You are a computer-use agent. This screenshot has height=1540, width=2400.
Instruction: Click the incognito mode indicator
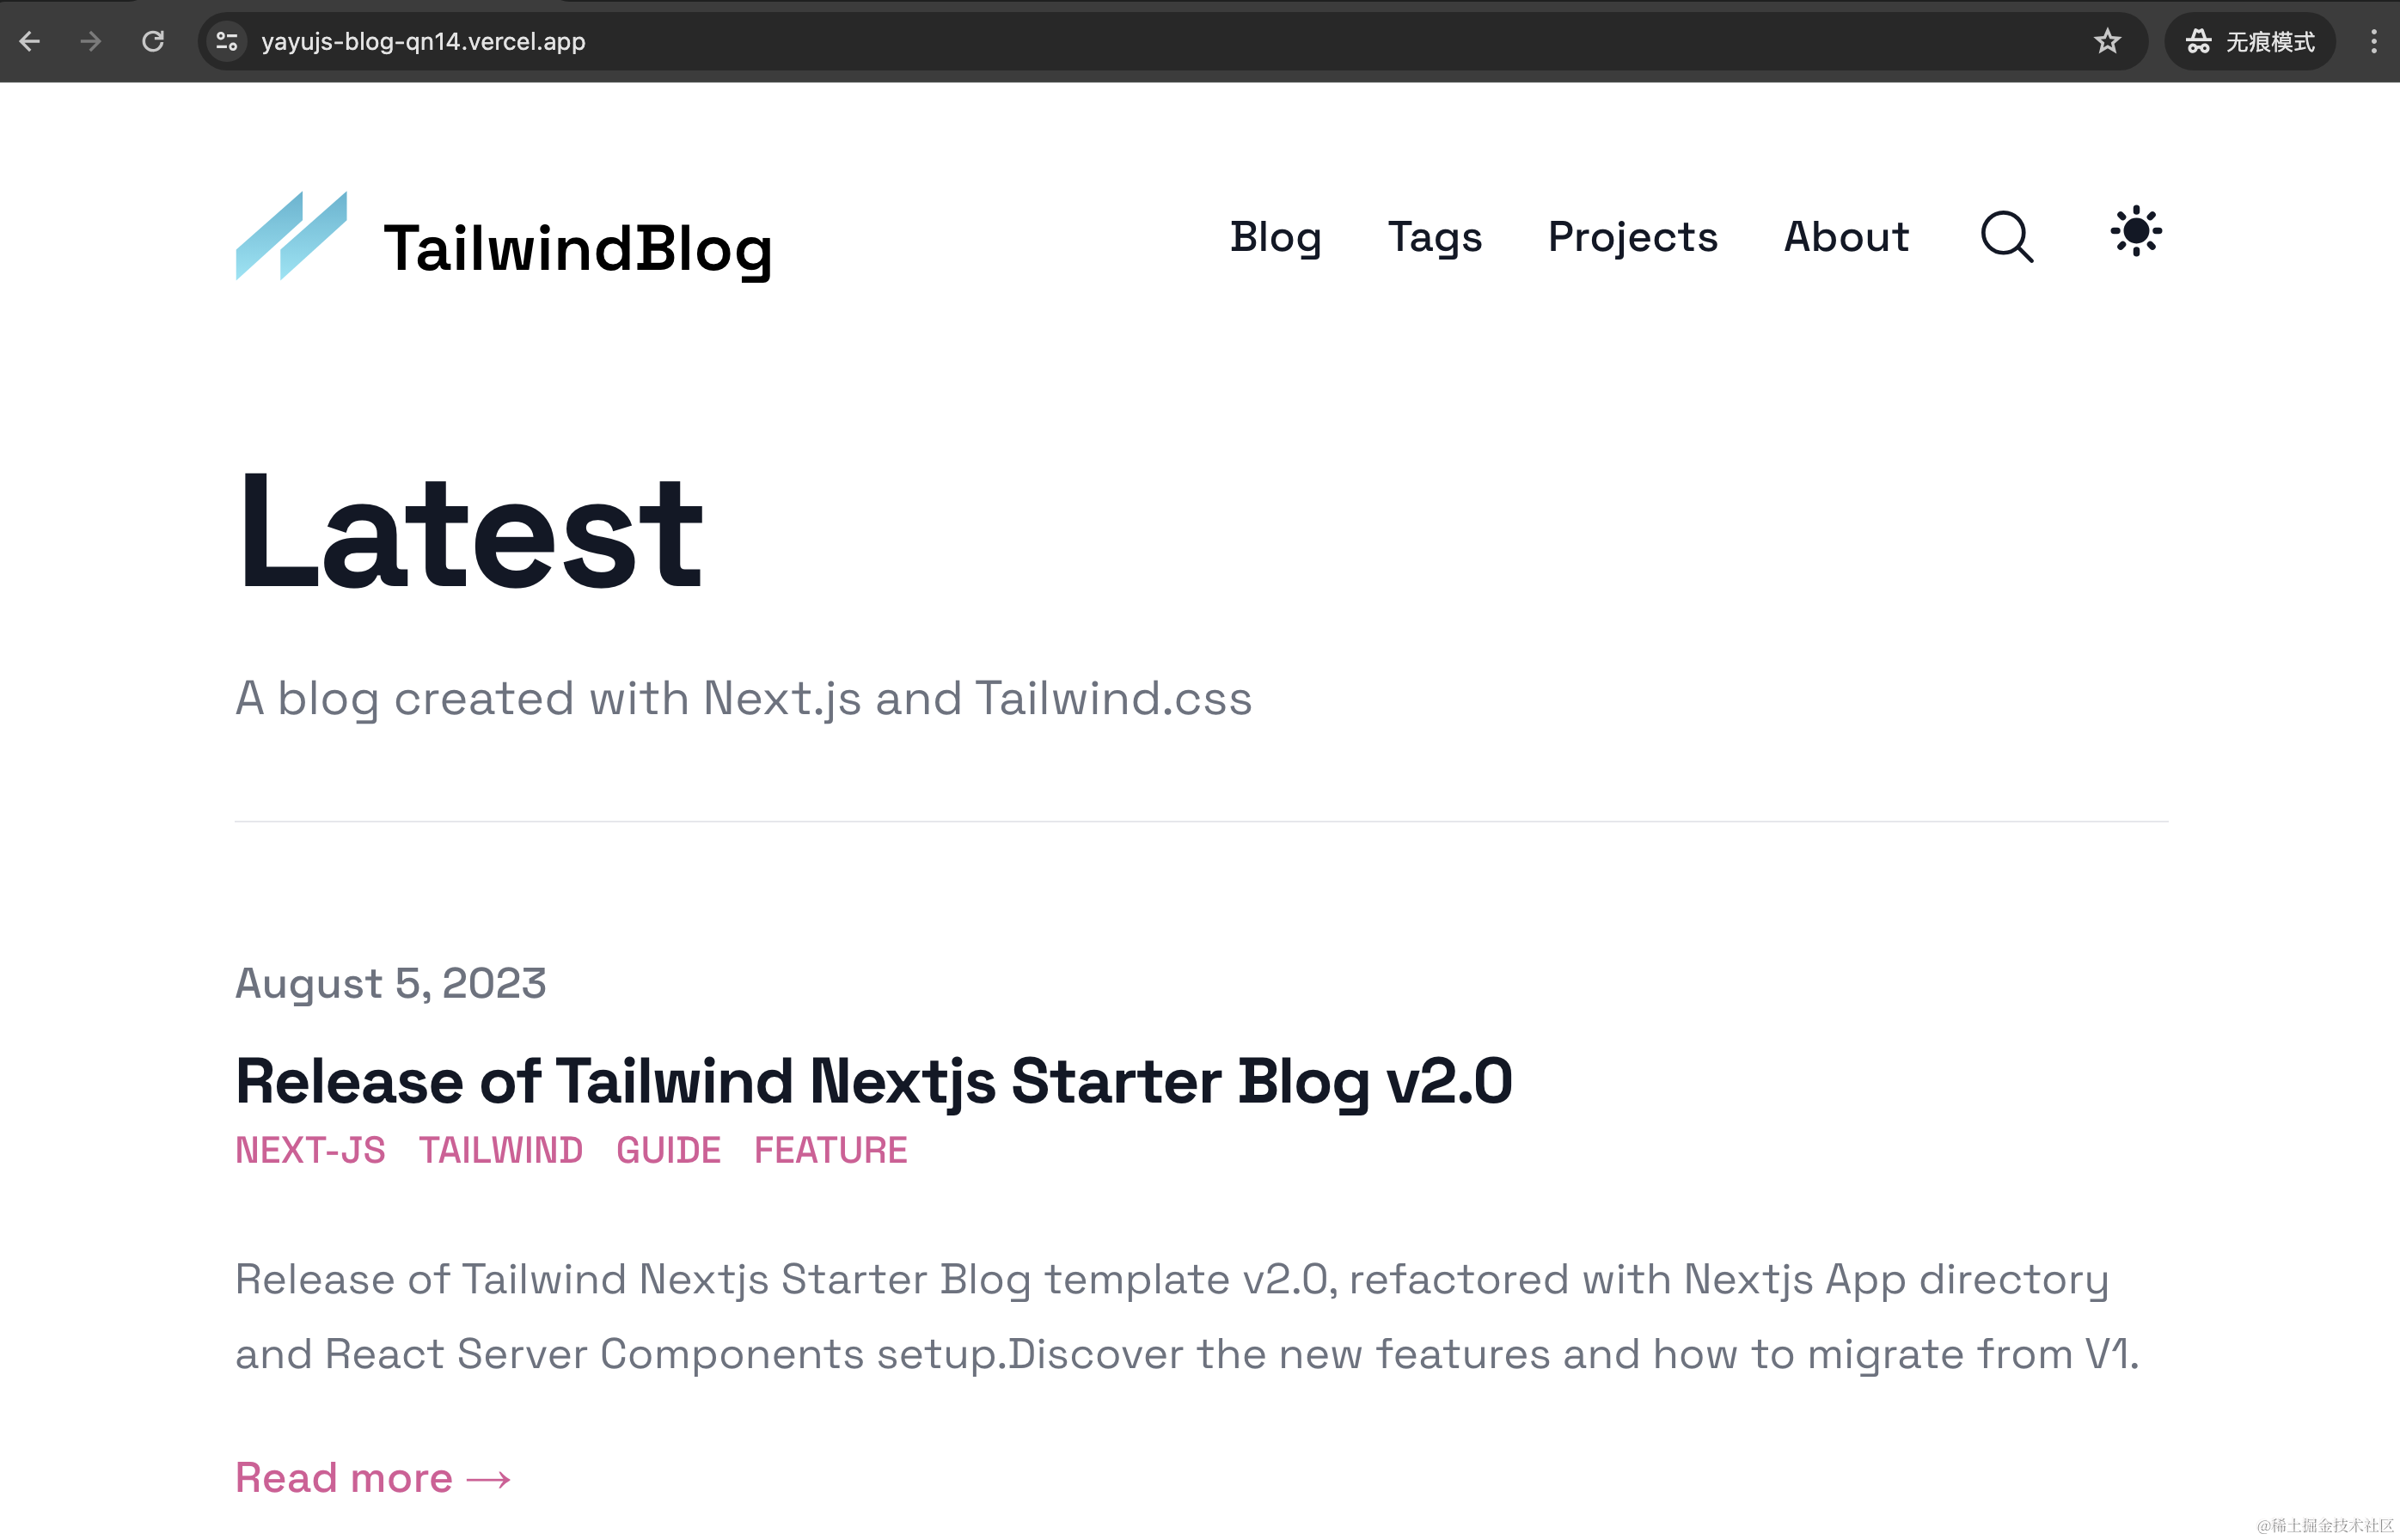click(x=2250, y=41)
